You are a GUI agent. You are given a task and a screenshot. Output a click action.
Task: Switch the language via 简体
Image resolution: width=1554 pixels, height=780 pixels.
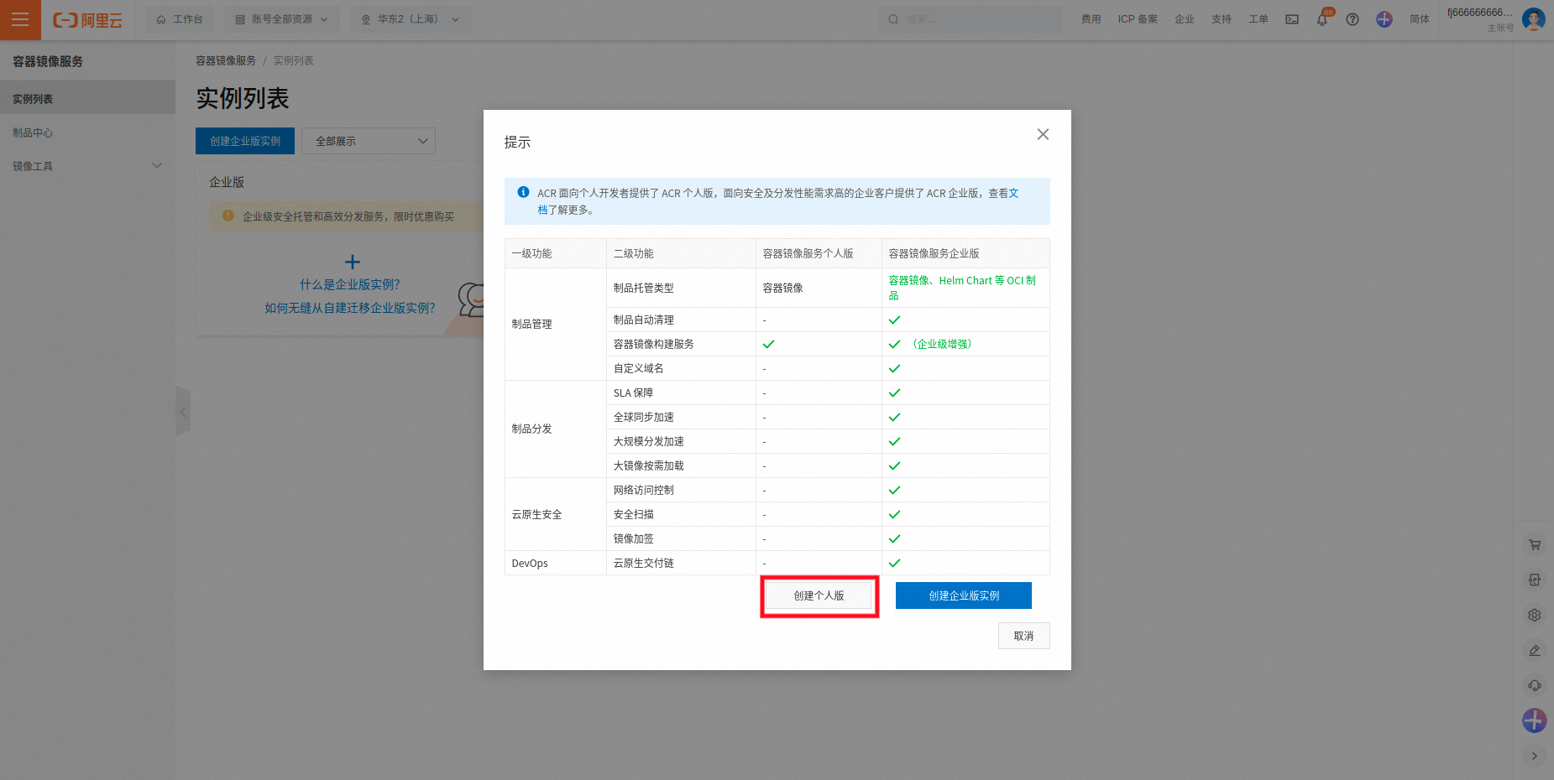coord(1420,19)
